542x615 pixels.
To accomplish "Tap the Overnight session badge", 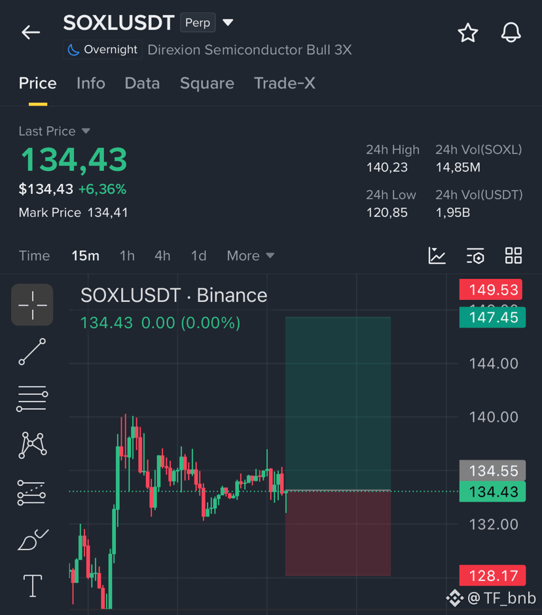I will (x=103, y=50).
